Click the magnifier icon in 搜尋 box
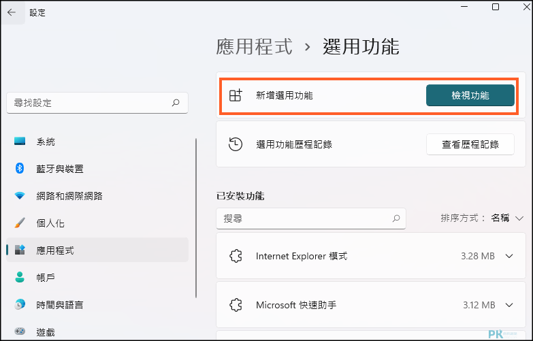Screen dimensions: 533x341 (396, 218)
